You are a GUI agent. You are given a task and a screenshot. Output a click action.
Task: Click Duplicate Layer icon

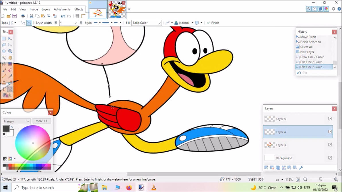coord(278,167)
